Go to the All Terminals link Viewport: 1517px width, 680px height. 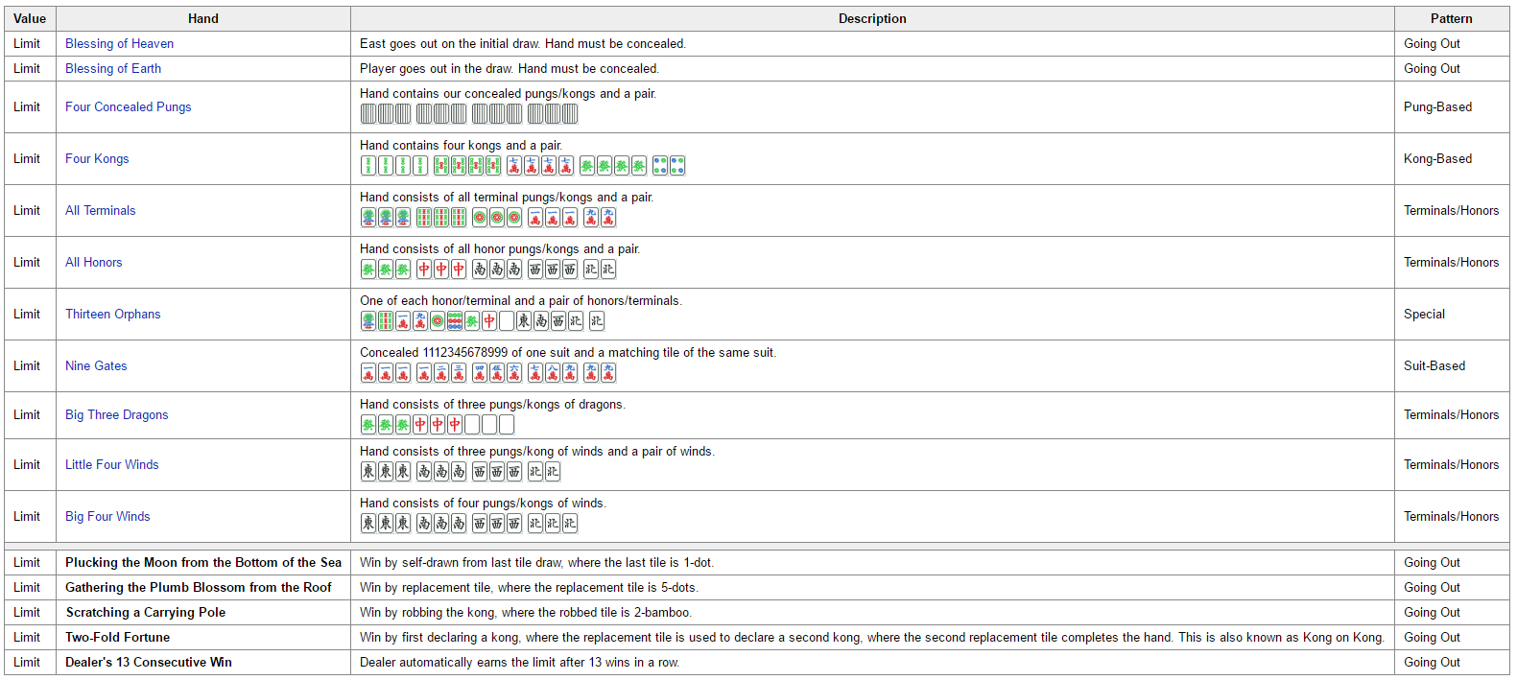pyautogui.click(x=101, y=210)
